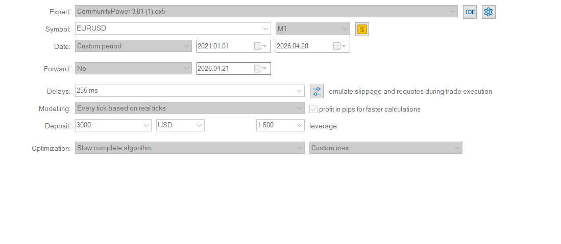
Task: Open expert properties gear icon
Action: (x=489, y=12)
